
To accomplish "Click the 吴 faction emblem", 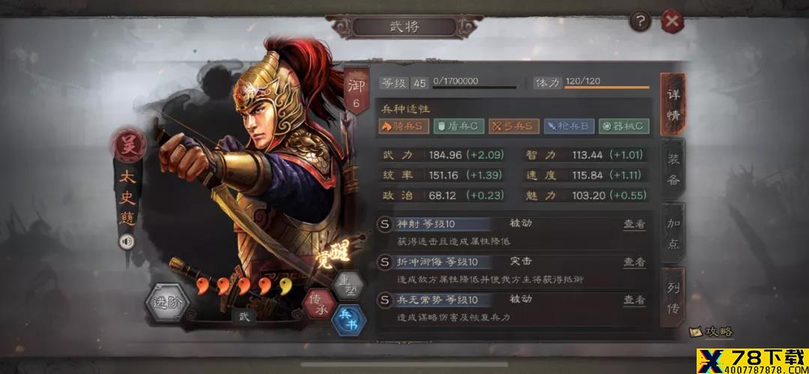I will pos(127,144).
